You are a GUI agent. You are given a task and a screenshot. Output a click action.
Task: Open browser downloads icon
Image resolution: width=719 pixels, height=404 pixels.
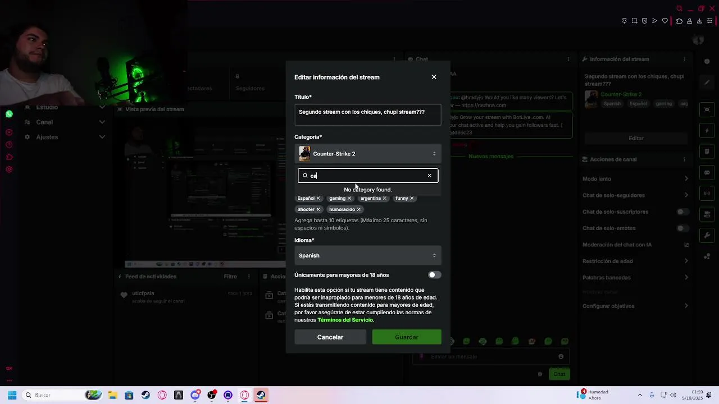coord(699,21)
